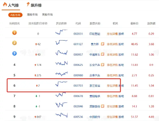This screenshot has width=159, height=121.
Task: Select the A股市场 market filter
Action: (15, 15)
